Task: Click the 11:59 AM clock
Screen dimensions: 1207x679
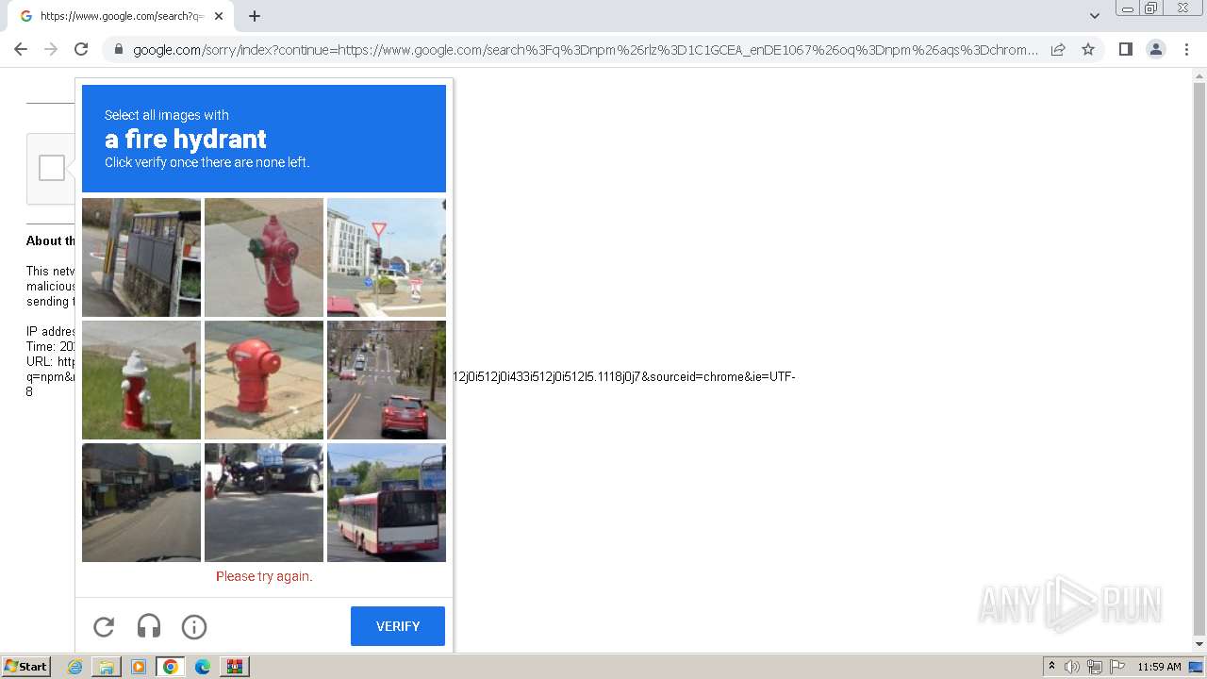Action: pyautogui.click(x=1159, y=667)
